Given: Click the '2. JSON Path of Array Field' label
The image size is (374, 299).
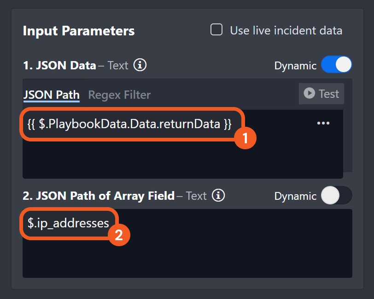Looking at the screenshot, I should tap(99, 196).
